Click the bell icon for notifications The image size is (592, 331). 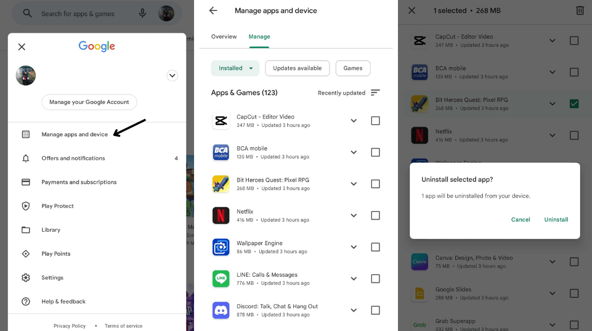26,158
